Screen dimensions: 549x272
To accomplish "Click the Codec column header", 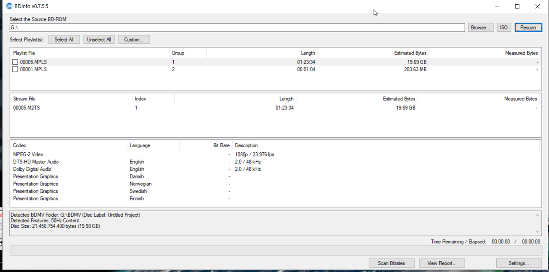I will point(69,145).
